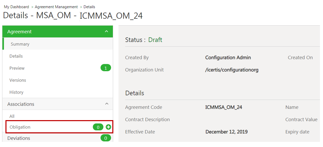Open the Preview menu entry
The height and width of the screenshot is (147, 323).
point(17,68)
